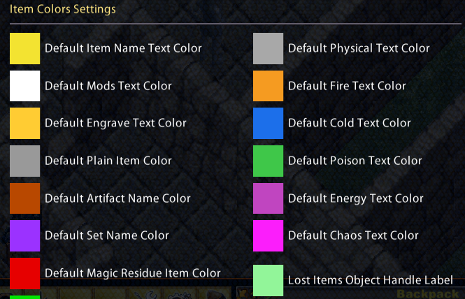The width and height of the screenshot is (465, 299).
Task: Select the green Default Poison Text Color swatch
Action: point(268,161)
